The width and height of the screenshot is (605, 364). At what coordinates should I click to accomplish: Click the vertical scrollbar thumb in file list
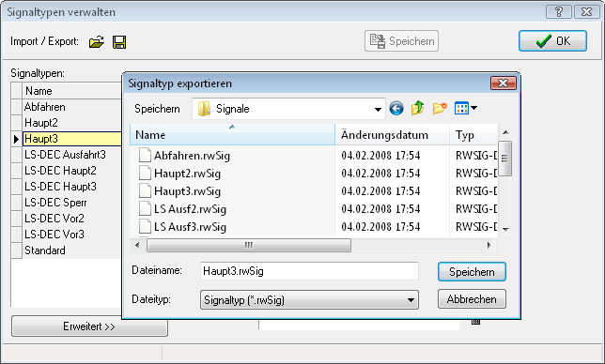(505, 159)
